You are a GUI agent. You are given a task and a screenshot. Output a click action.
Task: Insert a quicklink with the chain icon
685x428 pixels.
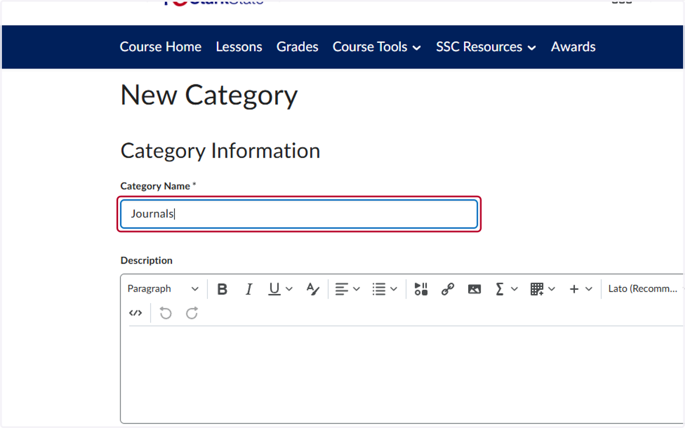pos(448,289)
